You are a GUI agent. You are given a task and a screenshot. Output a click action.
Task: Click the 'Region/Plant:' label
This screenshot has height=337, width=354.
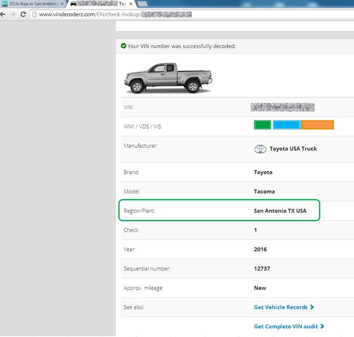coord(139,211)
